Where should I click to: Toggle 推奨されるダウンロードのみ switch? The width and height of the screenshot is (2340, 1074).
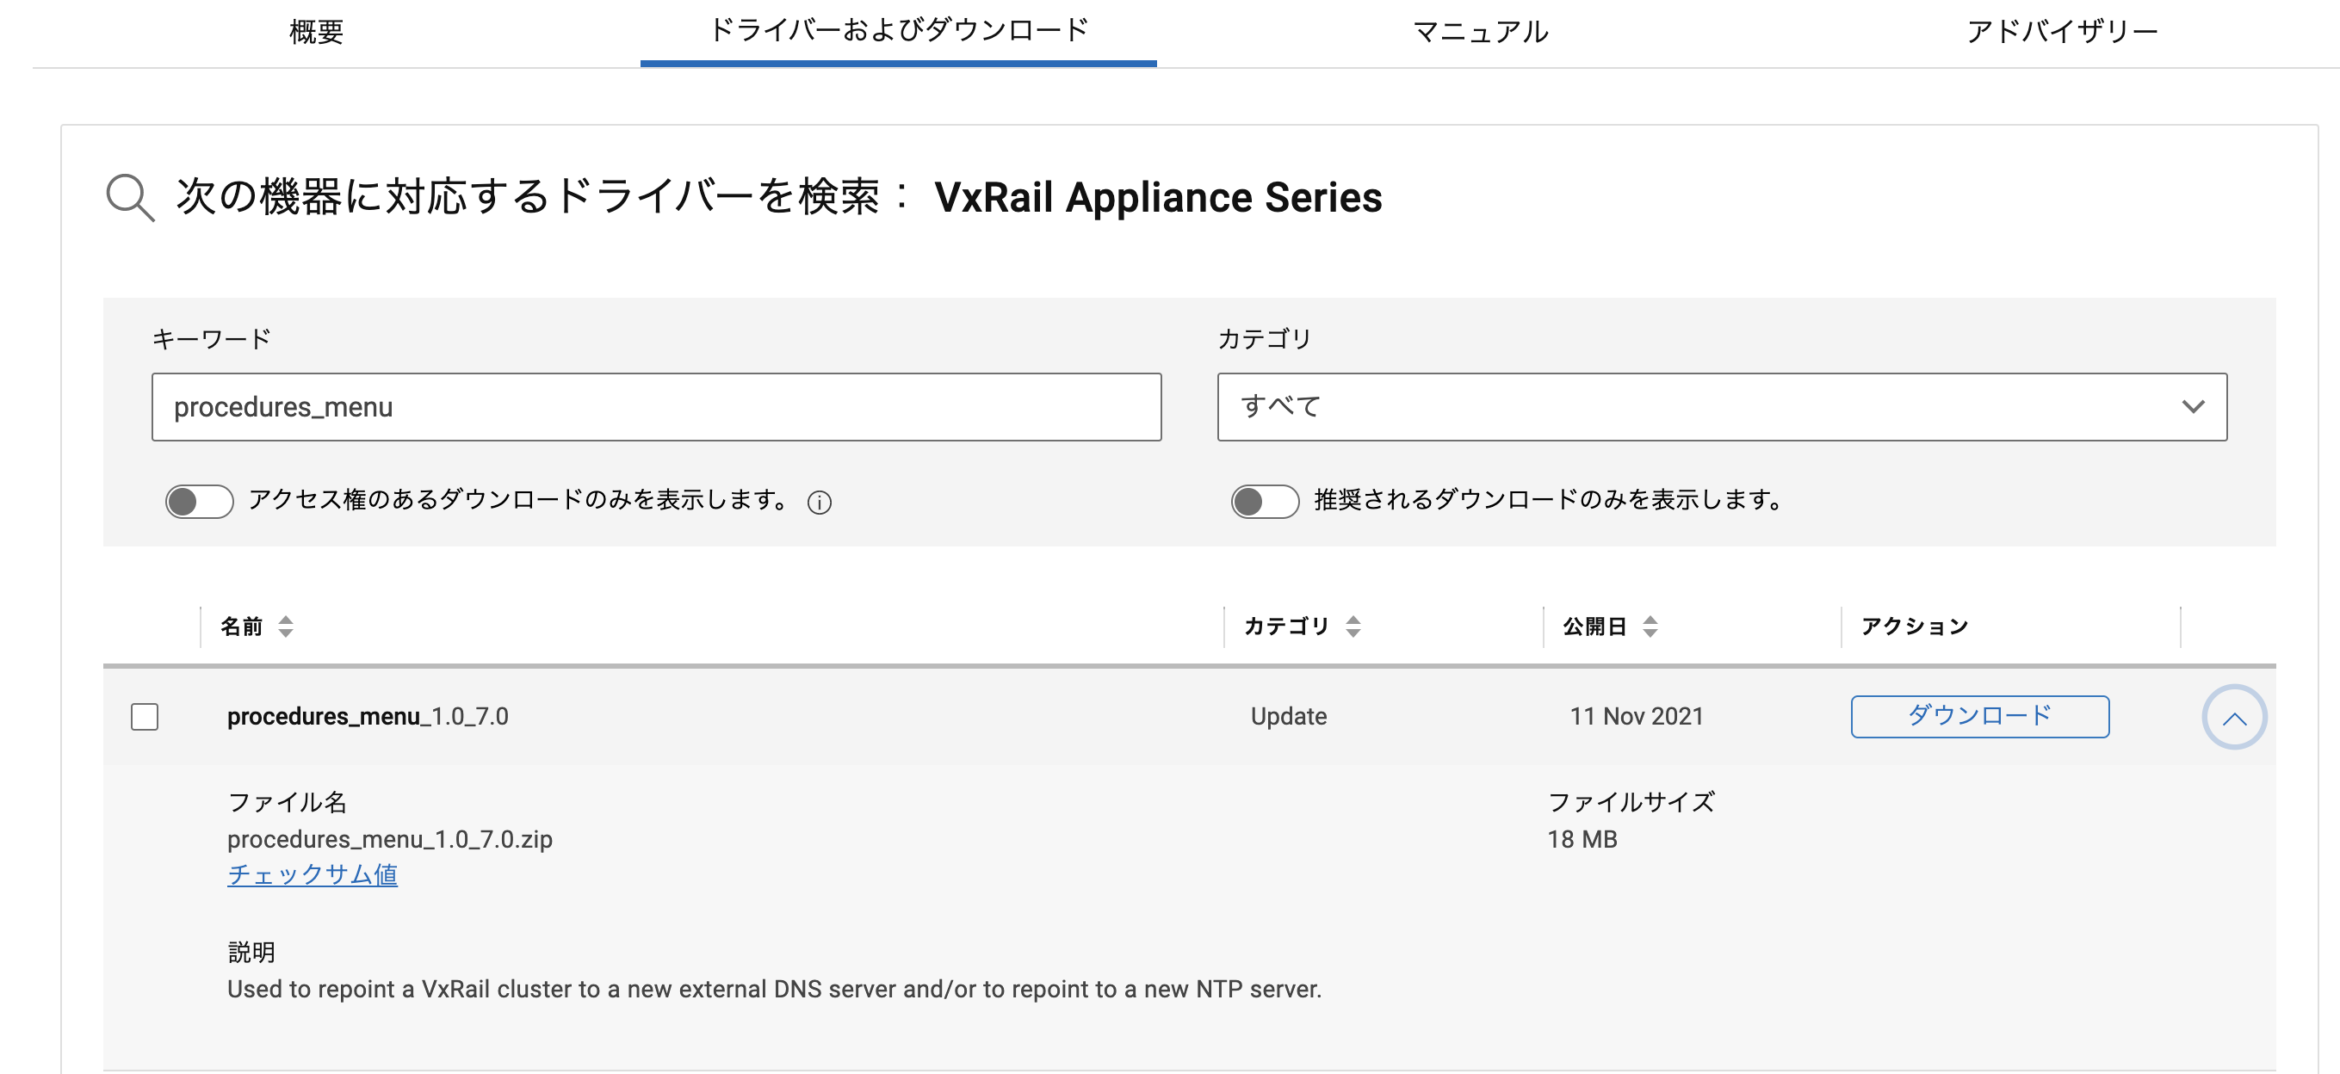point(1264,501)
